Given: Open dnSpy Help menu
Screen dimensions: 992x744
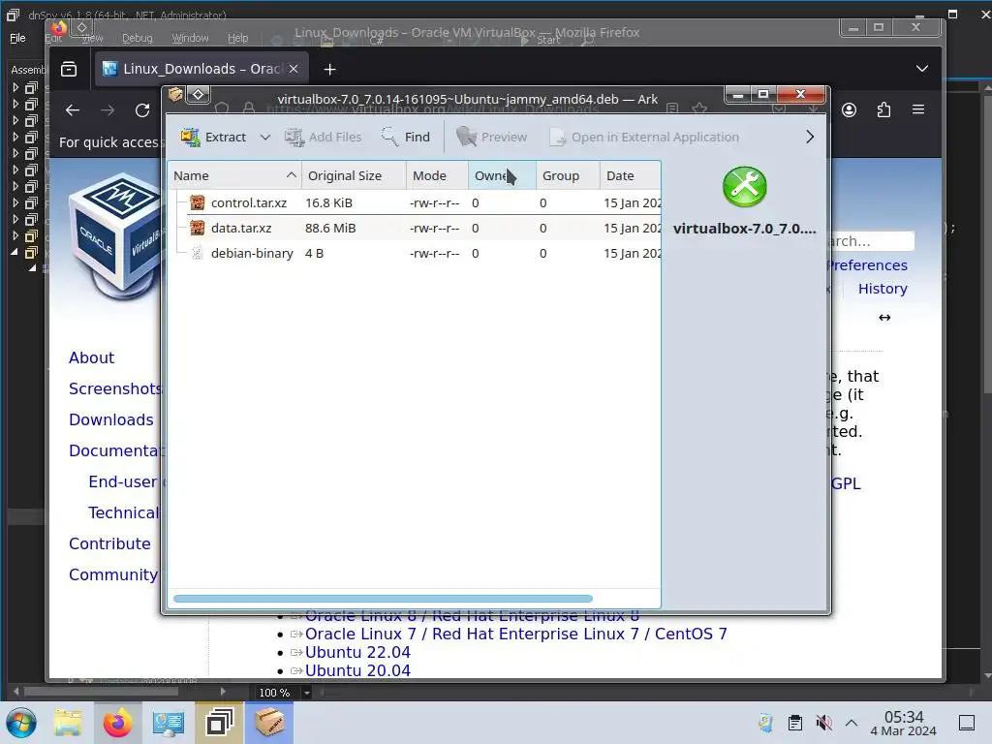Looking at the screenshot, I should (x=238, y=38).
